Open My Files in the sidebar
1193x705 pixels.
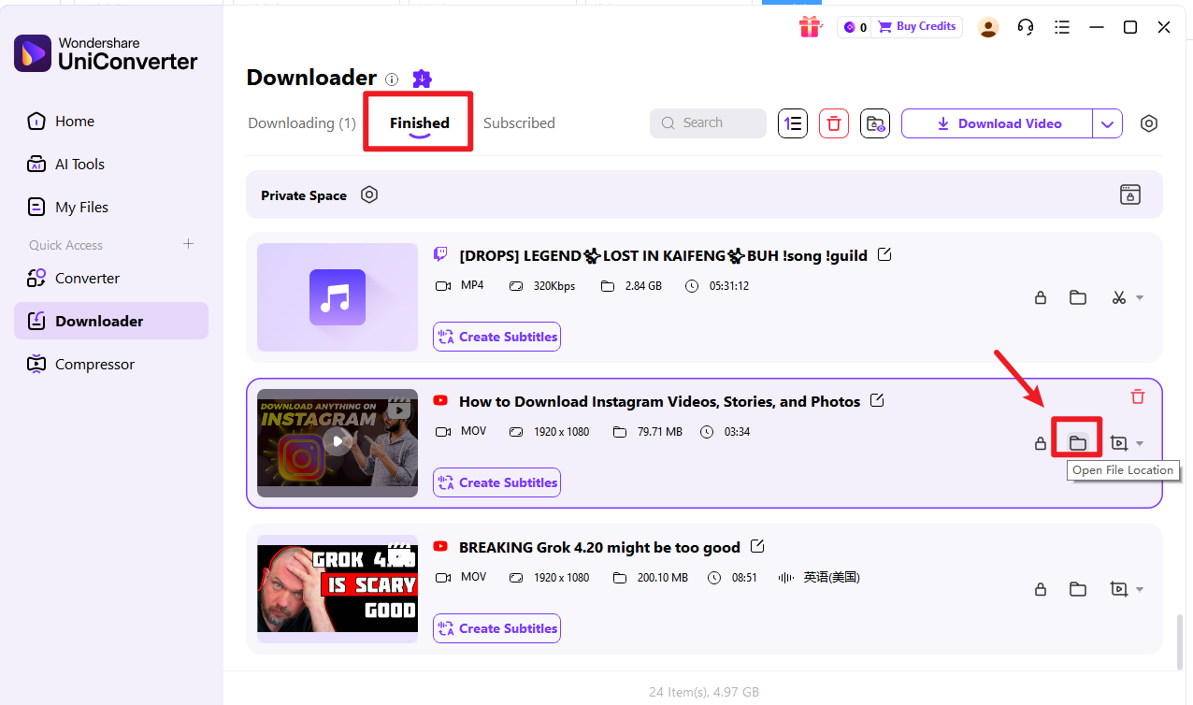tap(111, 207)
